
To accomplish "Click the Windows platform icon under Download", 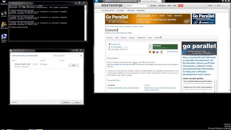I will coord(150,52).
